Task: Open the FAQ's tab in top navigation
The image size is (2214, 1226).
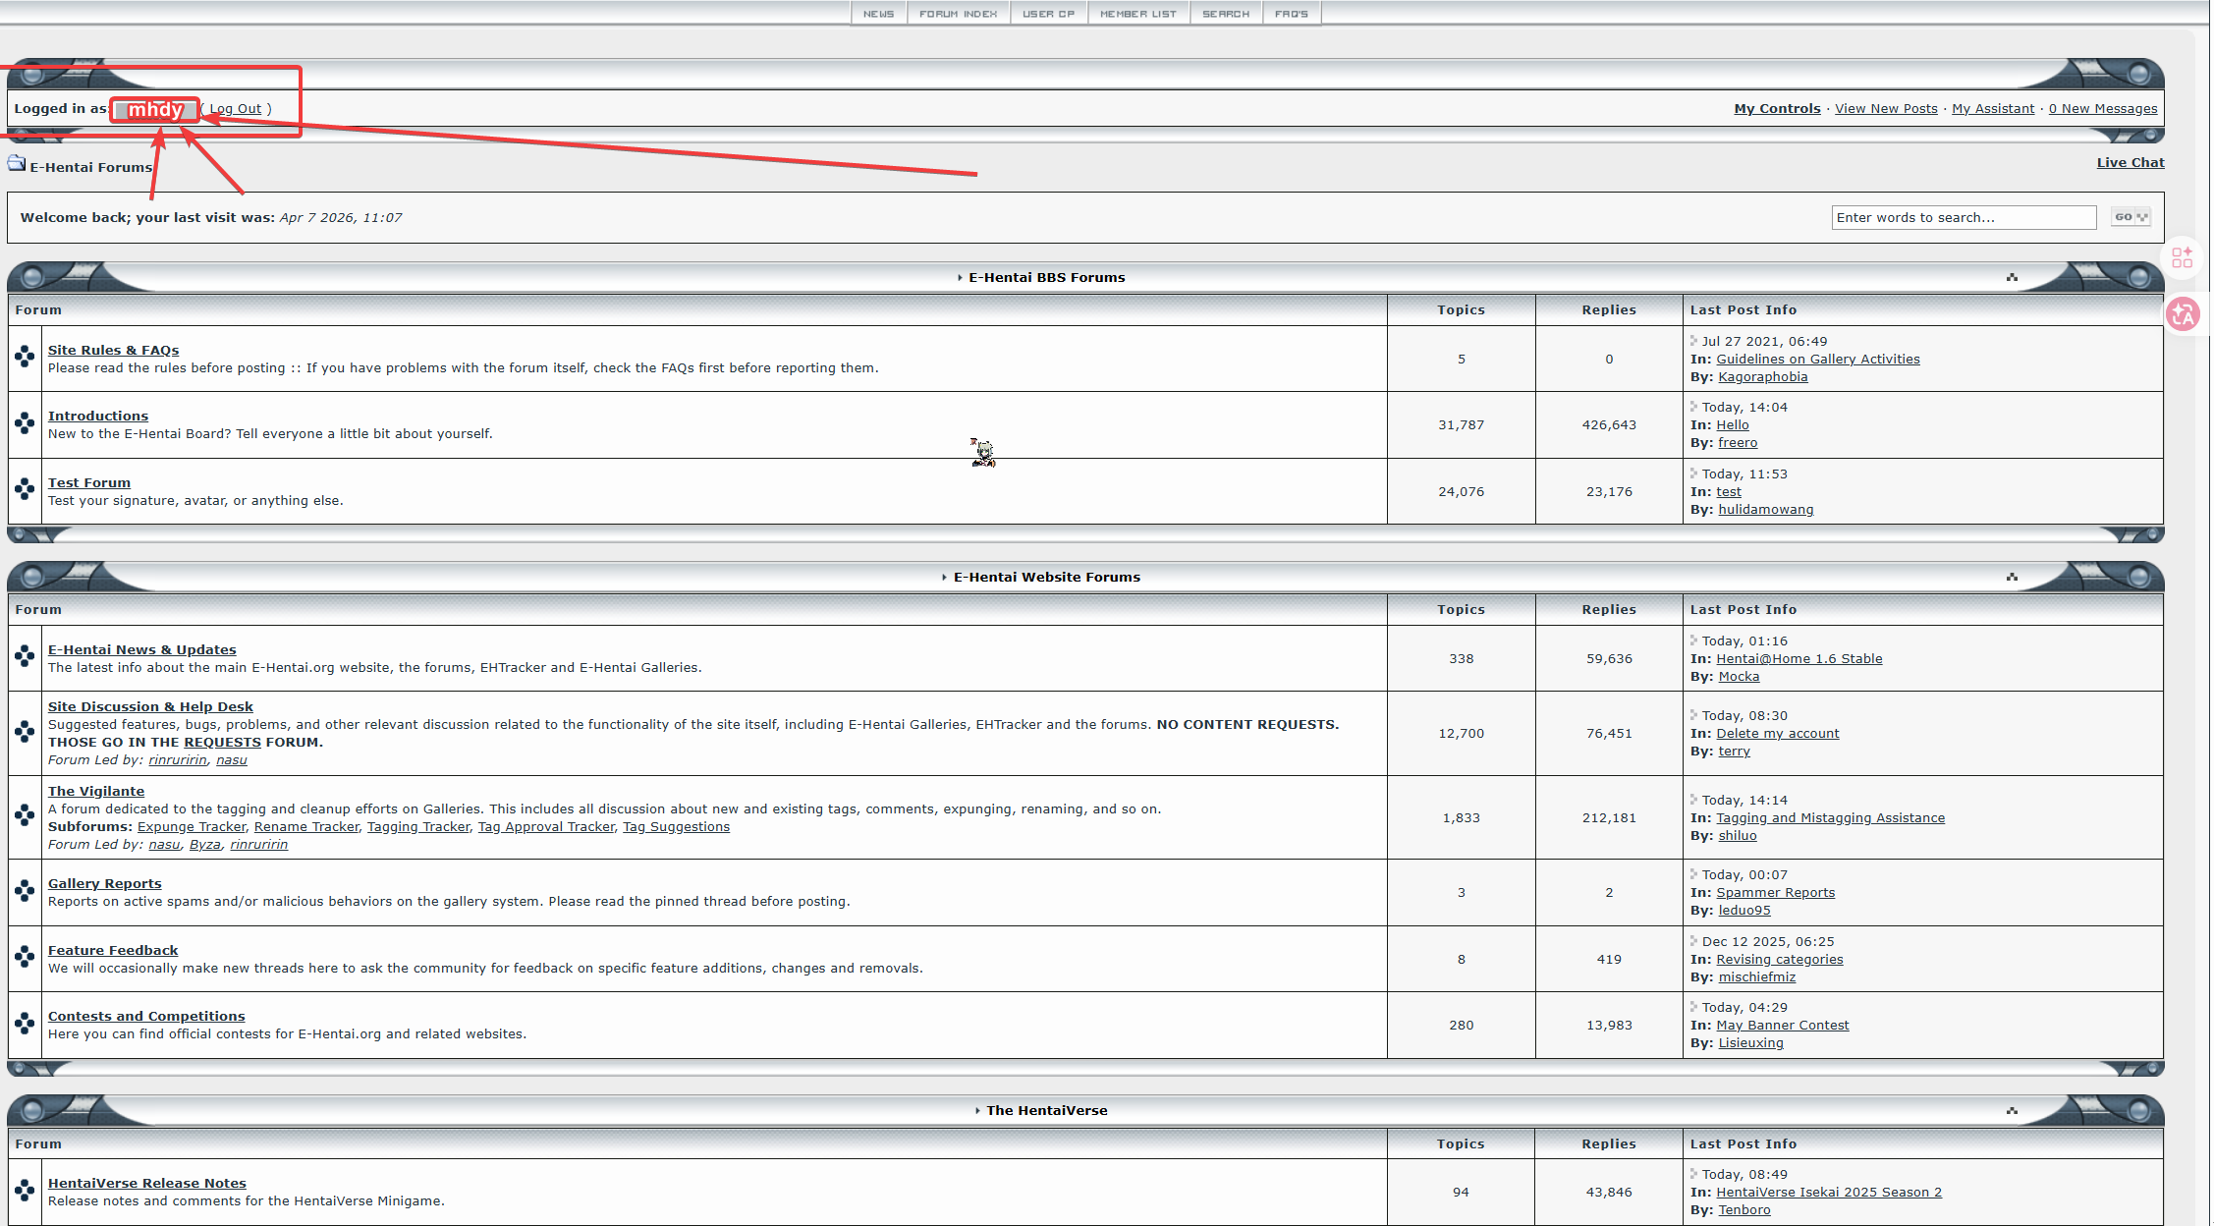Action: click(1291, 14)
